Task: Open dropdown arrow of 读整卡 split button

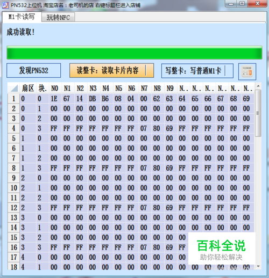Action: point(150,70)
